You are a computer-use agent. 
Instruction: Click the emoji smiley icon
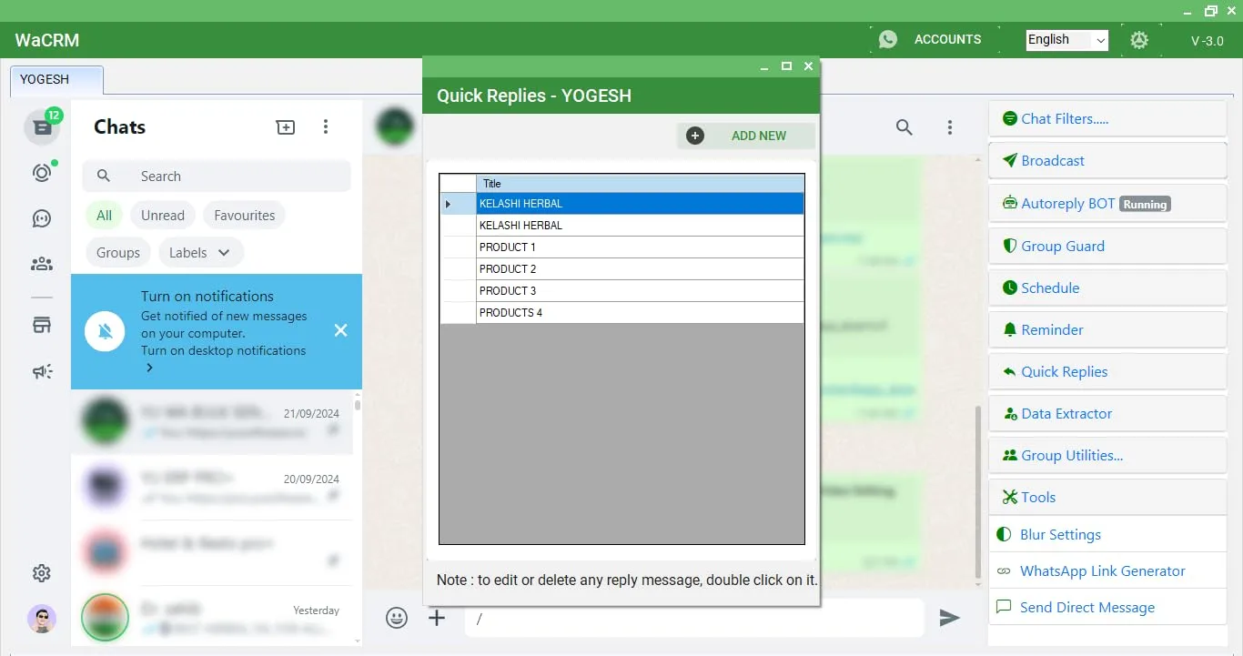point(397,618)
